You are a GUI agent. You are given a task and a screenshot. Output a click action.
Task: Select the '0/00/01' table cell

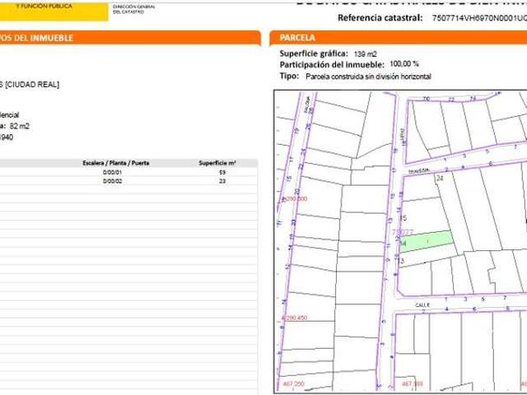tap(113, 172)
